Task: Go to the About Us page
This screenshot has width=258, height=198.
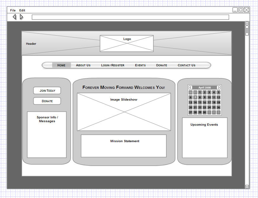Action: pyautogui.click(x=83, y=65)
